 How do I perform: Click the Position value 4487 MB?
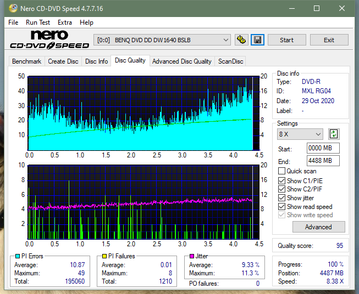tap(332, 273)
